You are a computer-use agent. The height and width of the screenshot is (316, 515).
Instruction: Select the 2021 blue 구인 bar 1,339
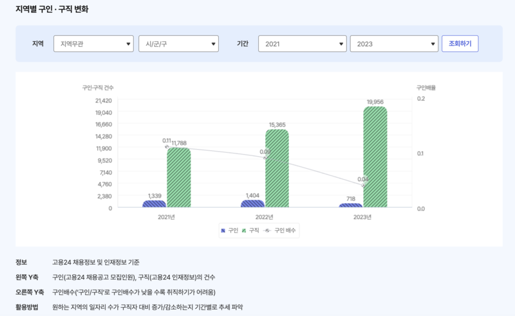click(154, 204)
